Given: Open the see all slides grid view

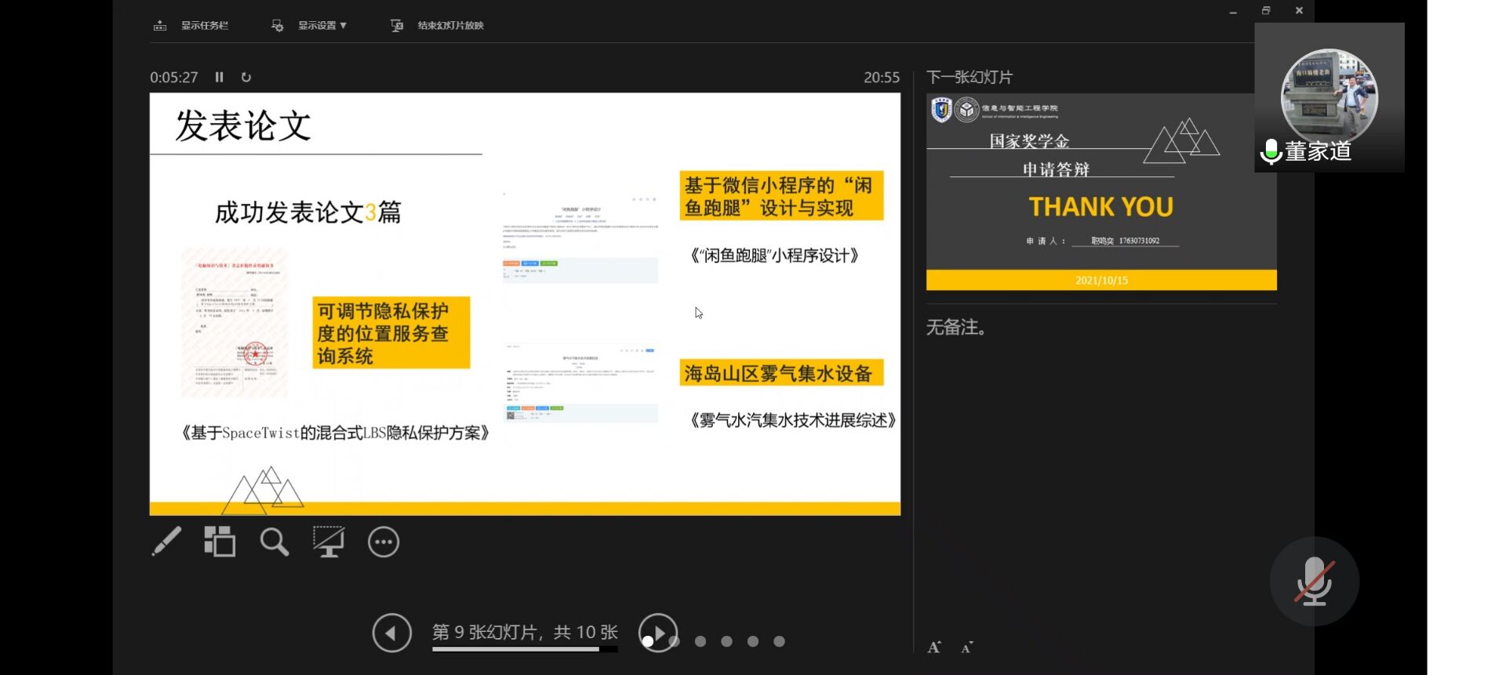Looking at the screenshot, I should point(220,542).
